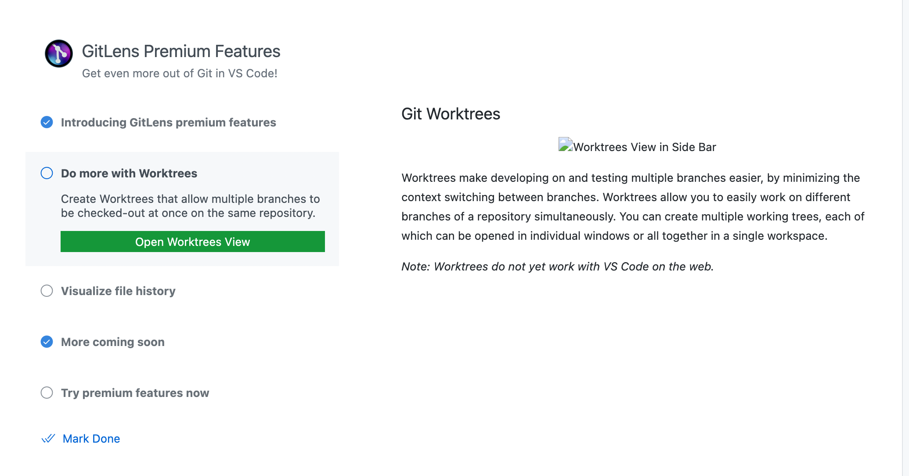909x476 pixels.
Task: Click the blue checkmark next to More coming soon
Action: click(47, 342)
